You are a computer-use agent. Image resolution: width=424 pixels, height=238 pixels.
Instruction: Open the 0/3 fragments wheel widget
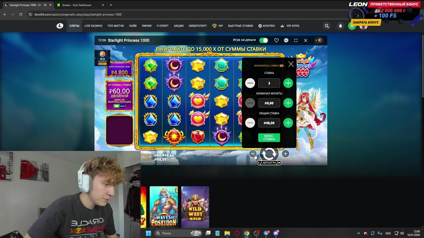point(102,58)
